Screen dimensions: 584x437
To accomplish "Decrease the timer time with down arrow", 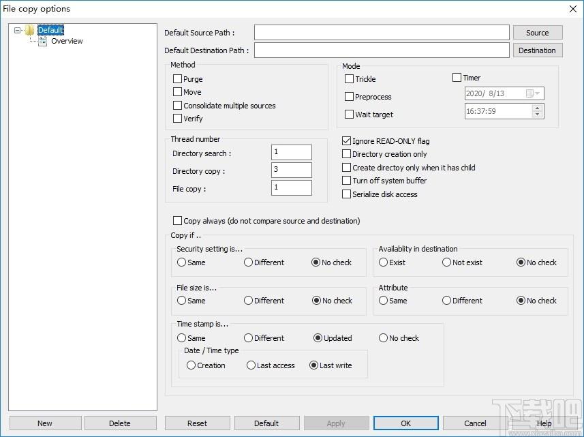I will coord(537,115).
